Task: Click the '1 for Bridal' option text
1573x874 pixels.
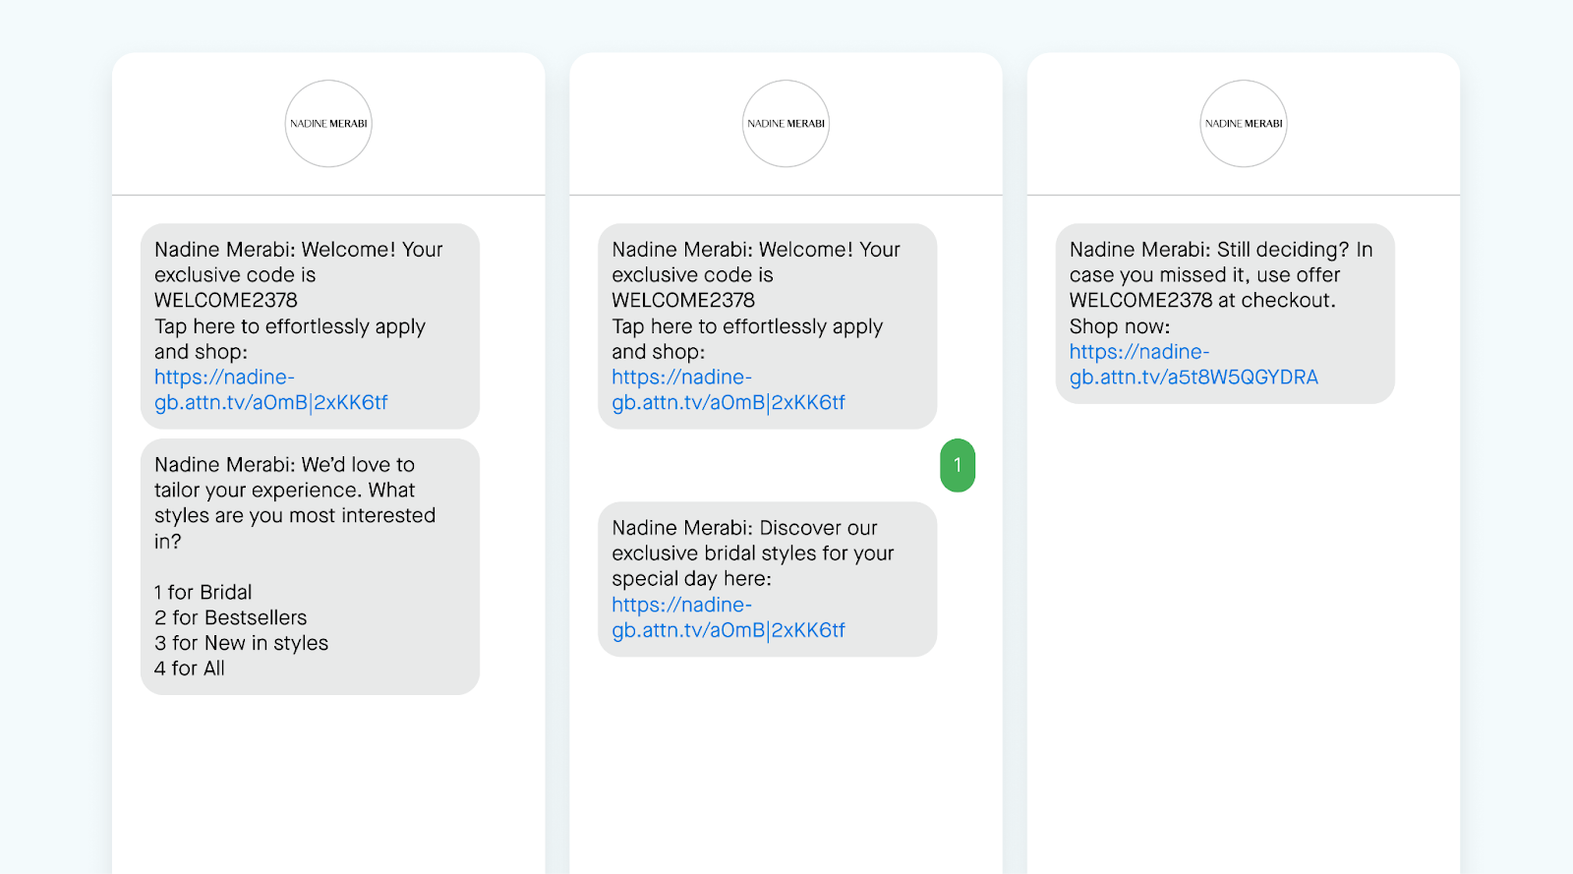Action: [x=204, y=592]
